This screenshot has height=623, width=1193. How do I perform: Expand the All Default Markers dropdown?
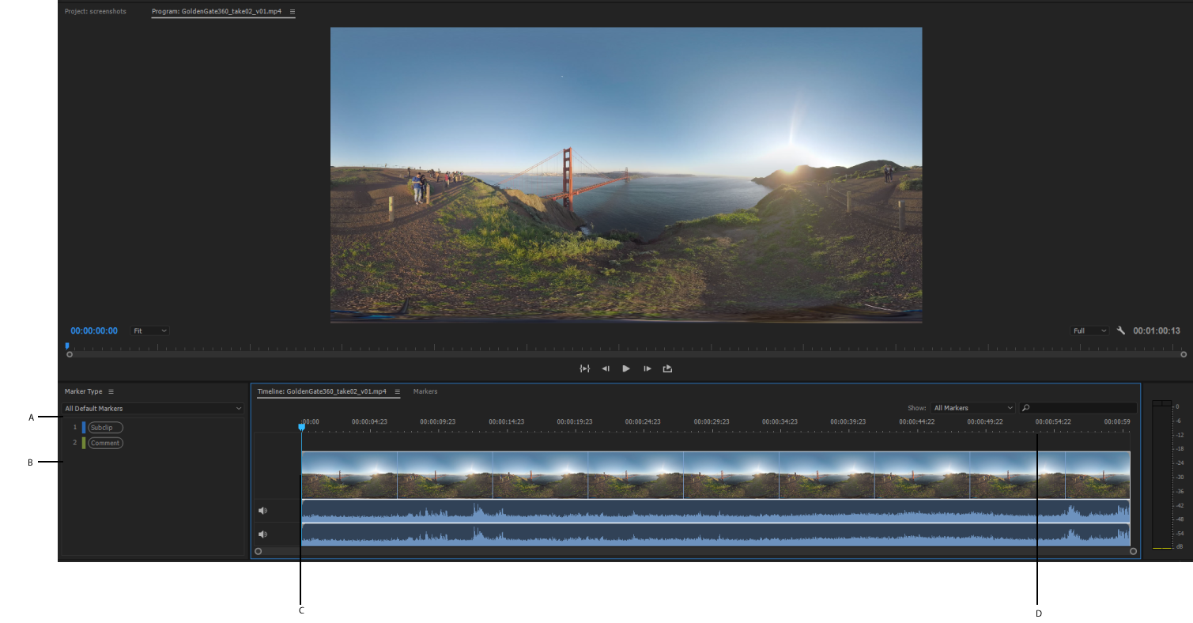(153, 409)
